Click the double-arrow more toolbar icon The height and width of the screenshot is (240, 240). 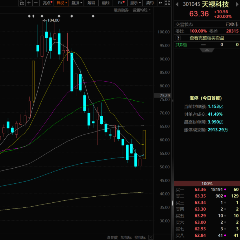pos(160,3)
